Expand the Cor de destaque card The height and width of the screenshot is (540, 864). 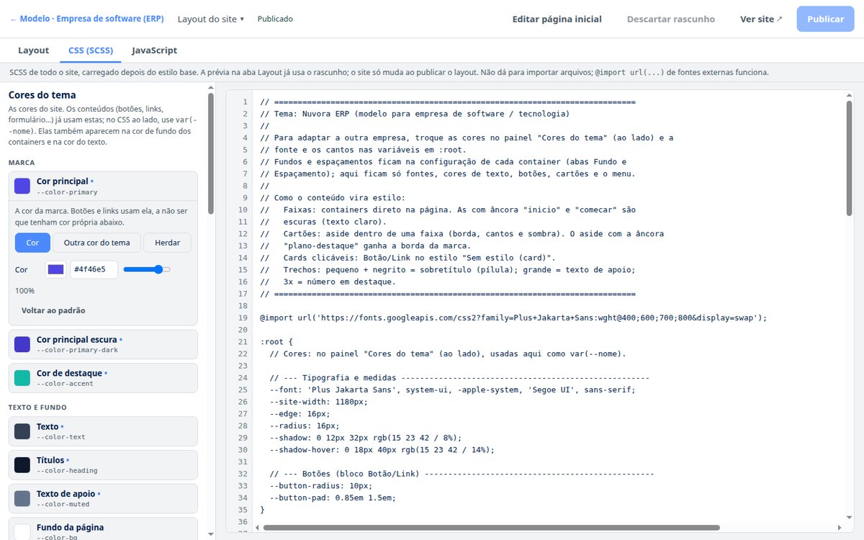104,378
